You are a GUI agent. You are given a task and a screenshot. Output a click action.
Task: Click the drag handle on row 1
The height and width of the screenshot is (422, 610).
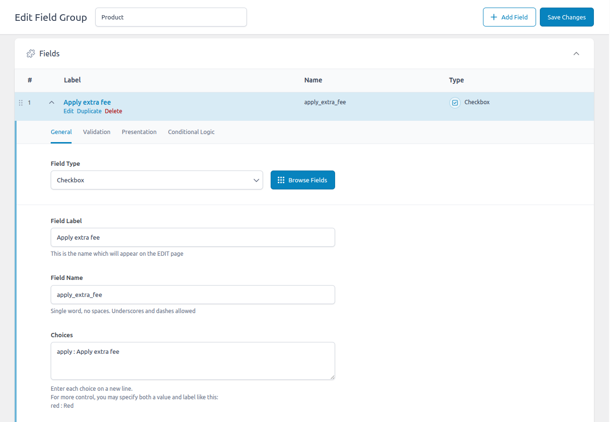20,103
